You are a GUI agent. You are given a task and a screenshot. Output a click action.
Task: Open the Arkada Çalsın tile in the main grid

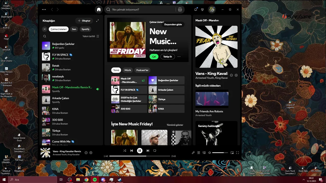point(167,90)
